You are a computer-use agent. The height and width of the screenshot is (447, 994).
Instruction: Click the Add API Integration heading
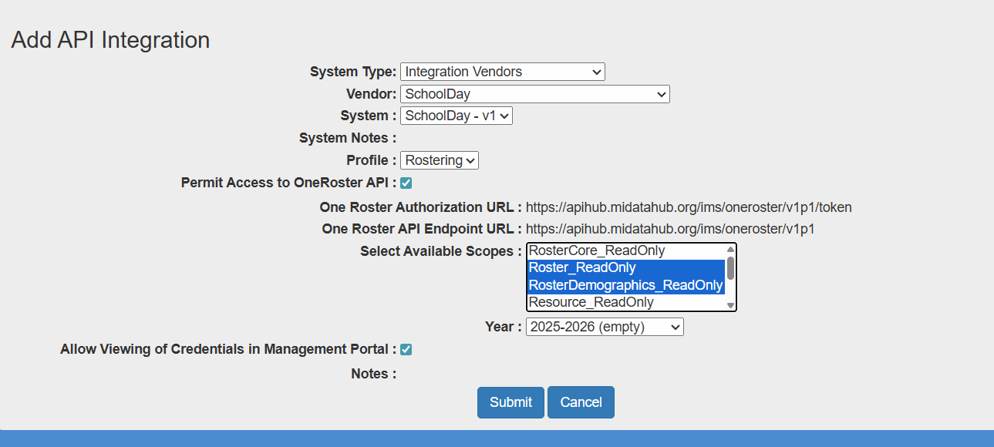tap(110, 40)
